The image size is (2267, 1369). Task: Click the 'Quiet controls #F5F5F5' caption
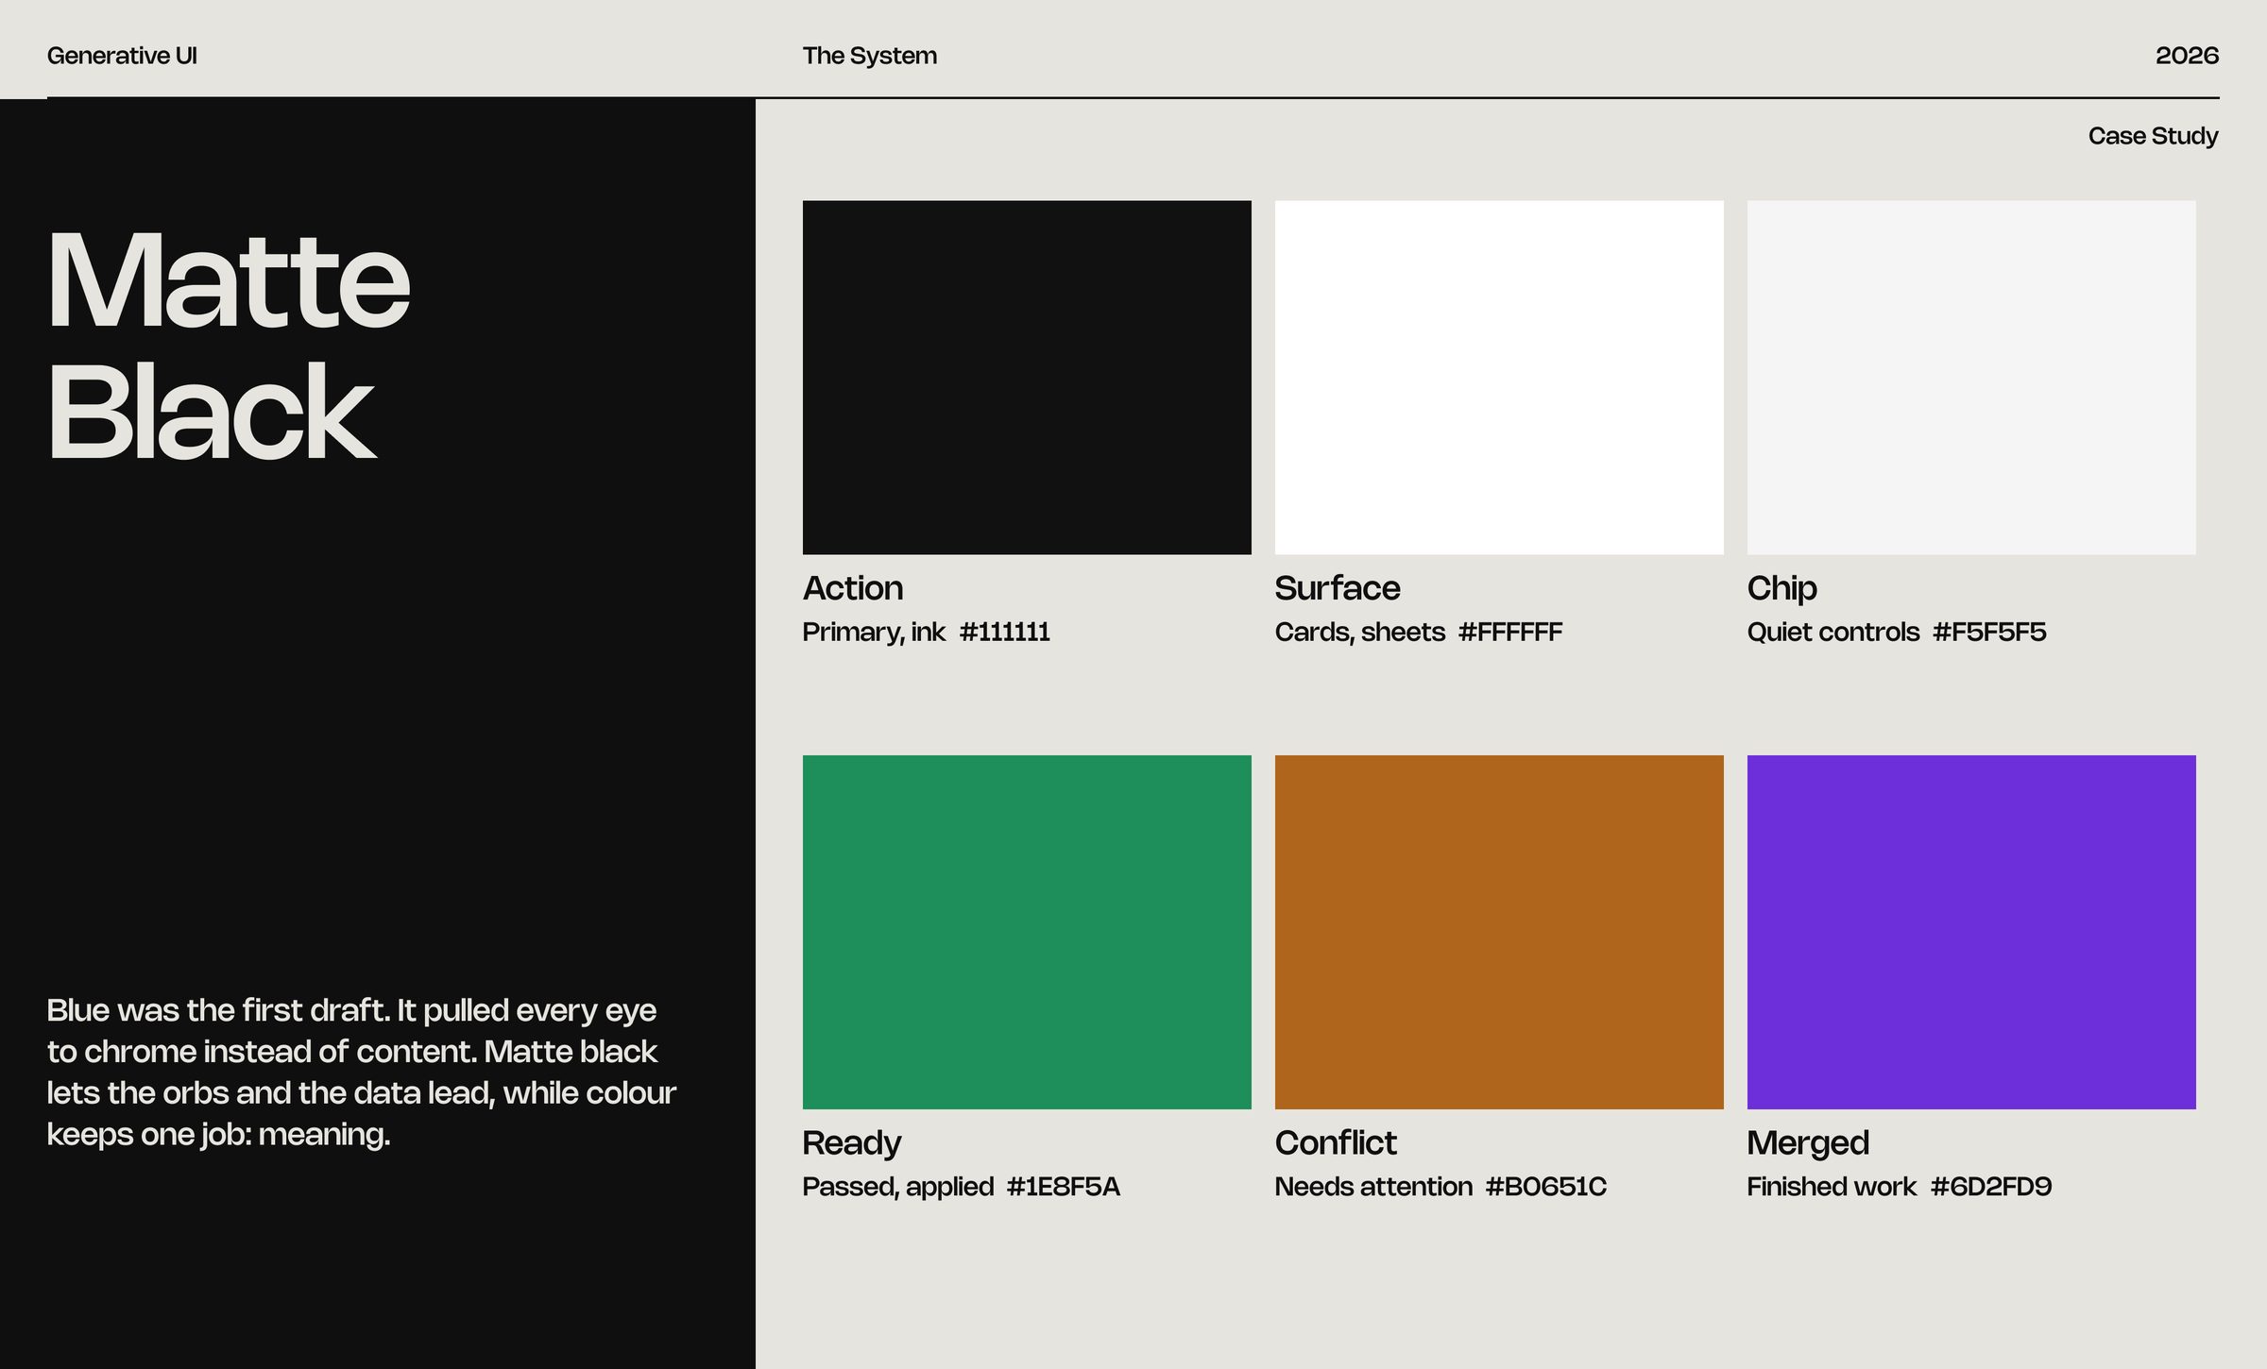[x=1897, y=632]
